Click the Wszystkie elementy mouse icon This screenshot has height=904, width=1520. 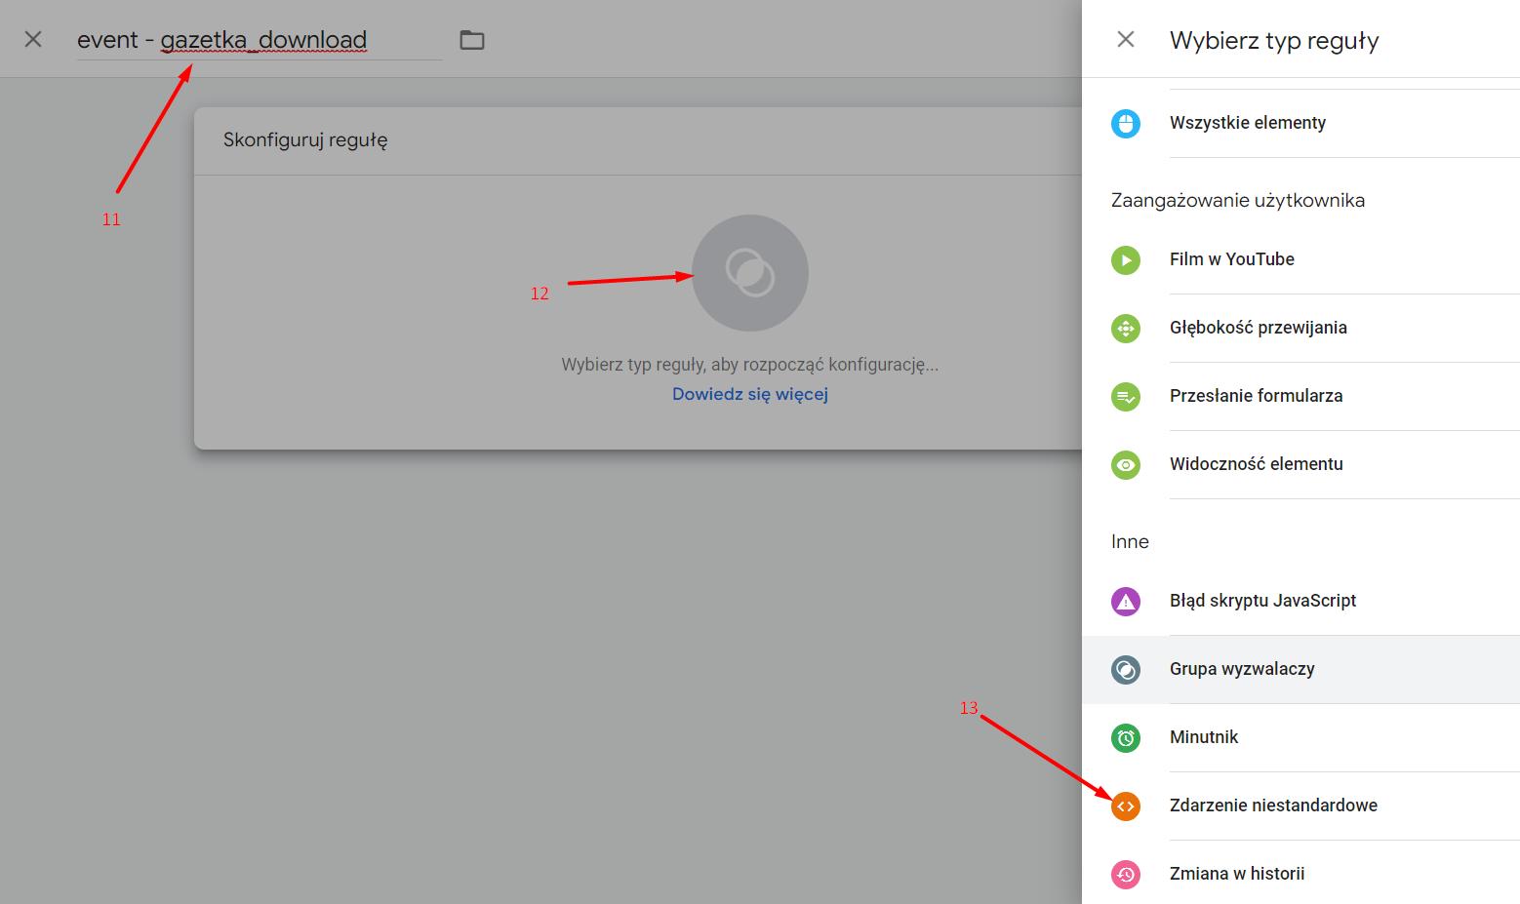[x=1126, y=123]
